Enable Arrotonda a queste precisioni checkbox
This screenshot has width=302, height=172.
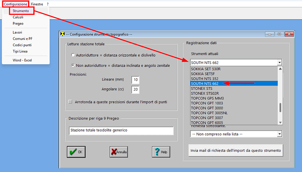click(70, 102)
